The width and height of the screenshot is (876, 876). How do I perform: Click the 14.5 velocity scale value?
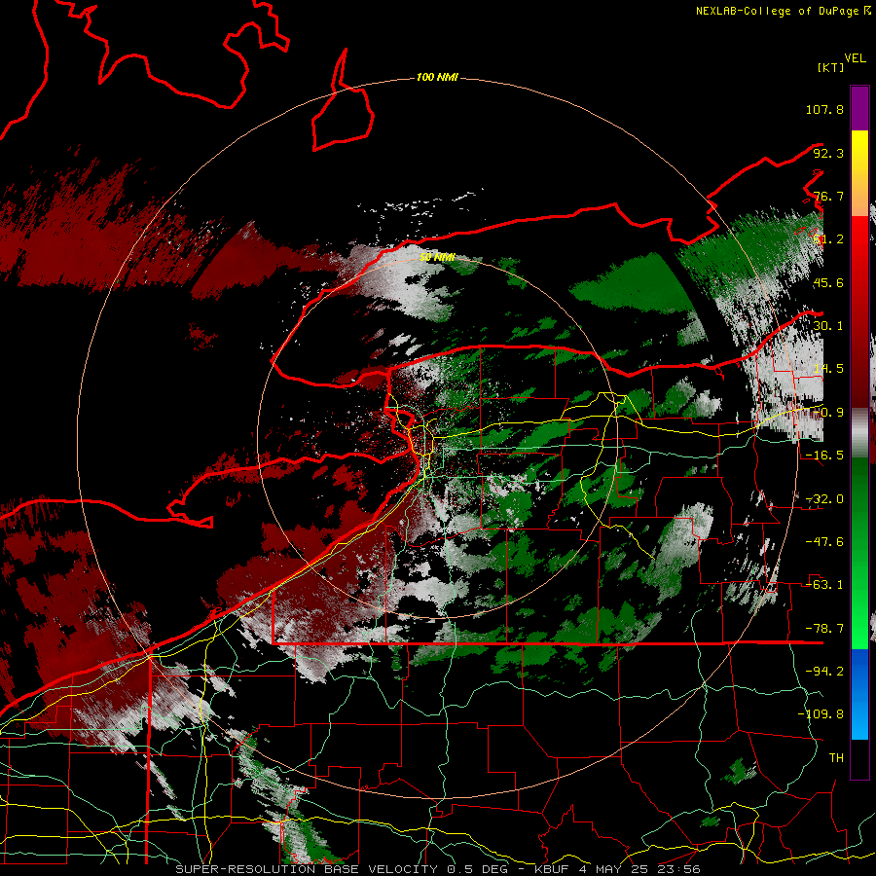(828, 369)
